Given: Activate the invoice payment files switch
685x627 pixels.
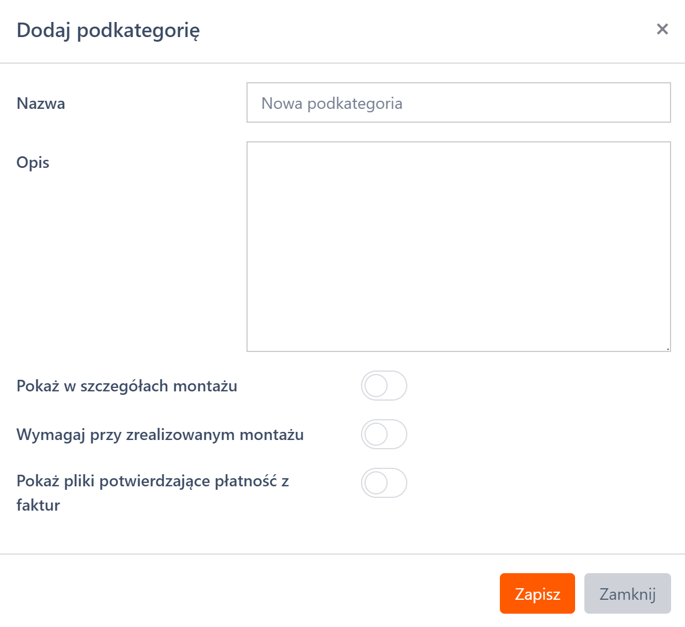Looking at the screenshot, I should 384,483.
